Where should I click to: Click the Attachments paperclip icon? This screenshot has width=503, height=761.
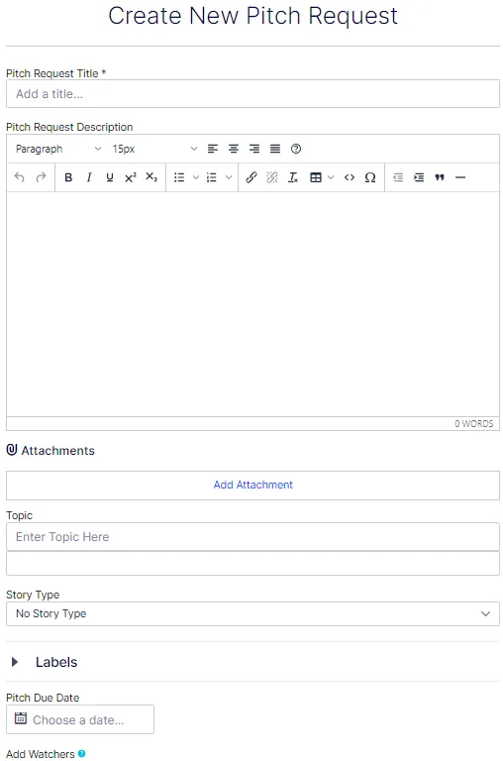[x=12, y=450]
